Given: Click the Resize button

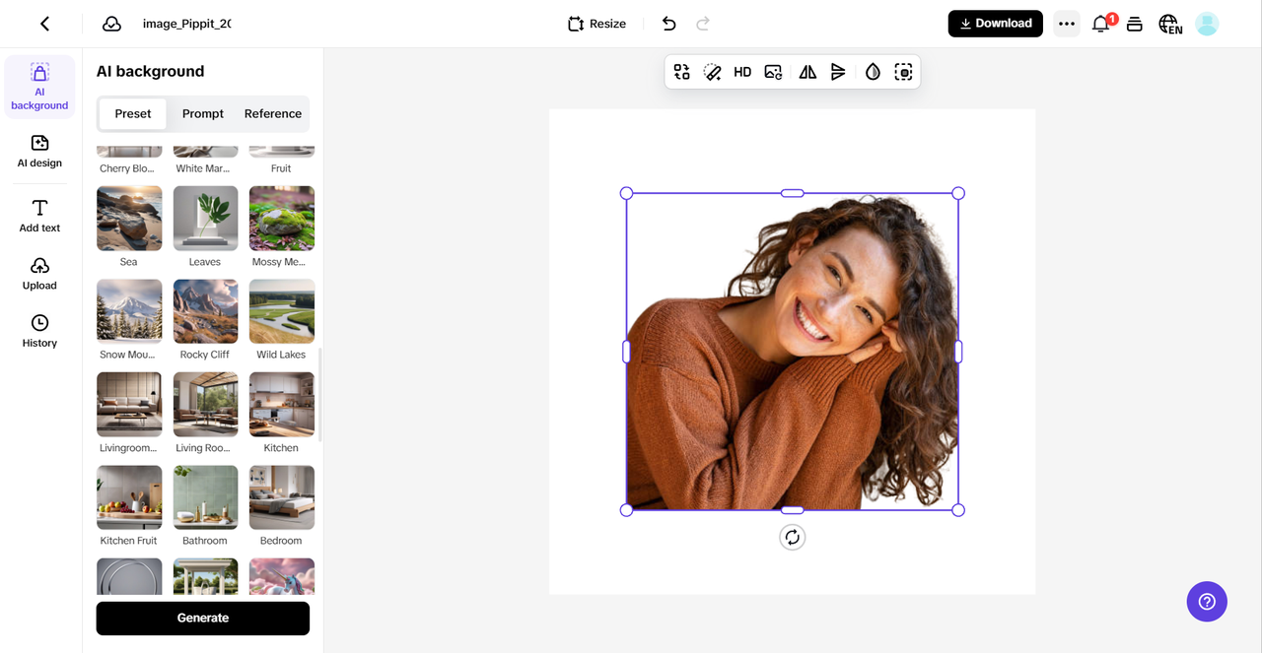Looking at the screenshot, I should click(597, 24).
